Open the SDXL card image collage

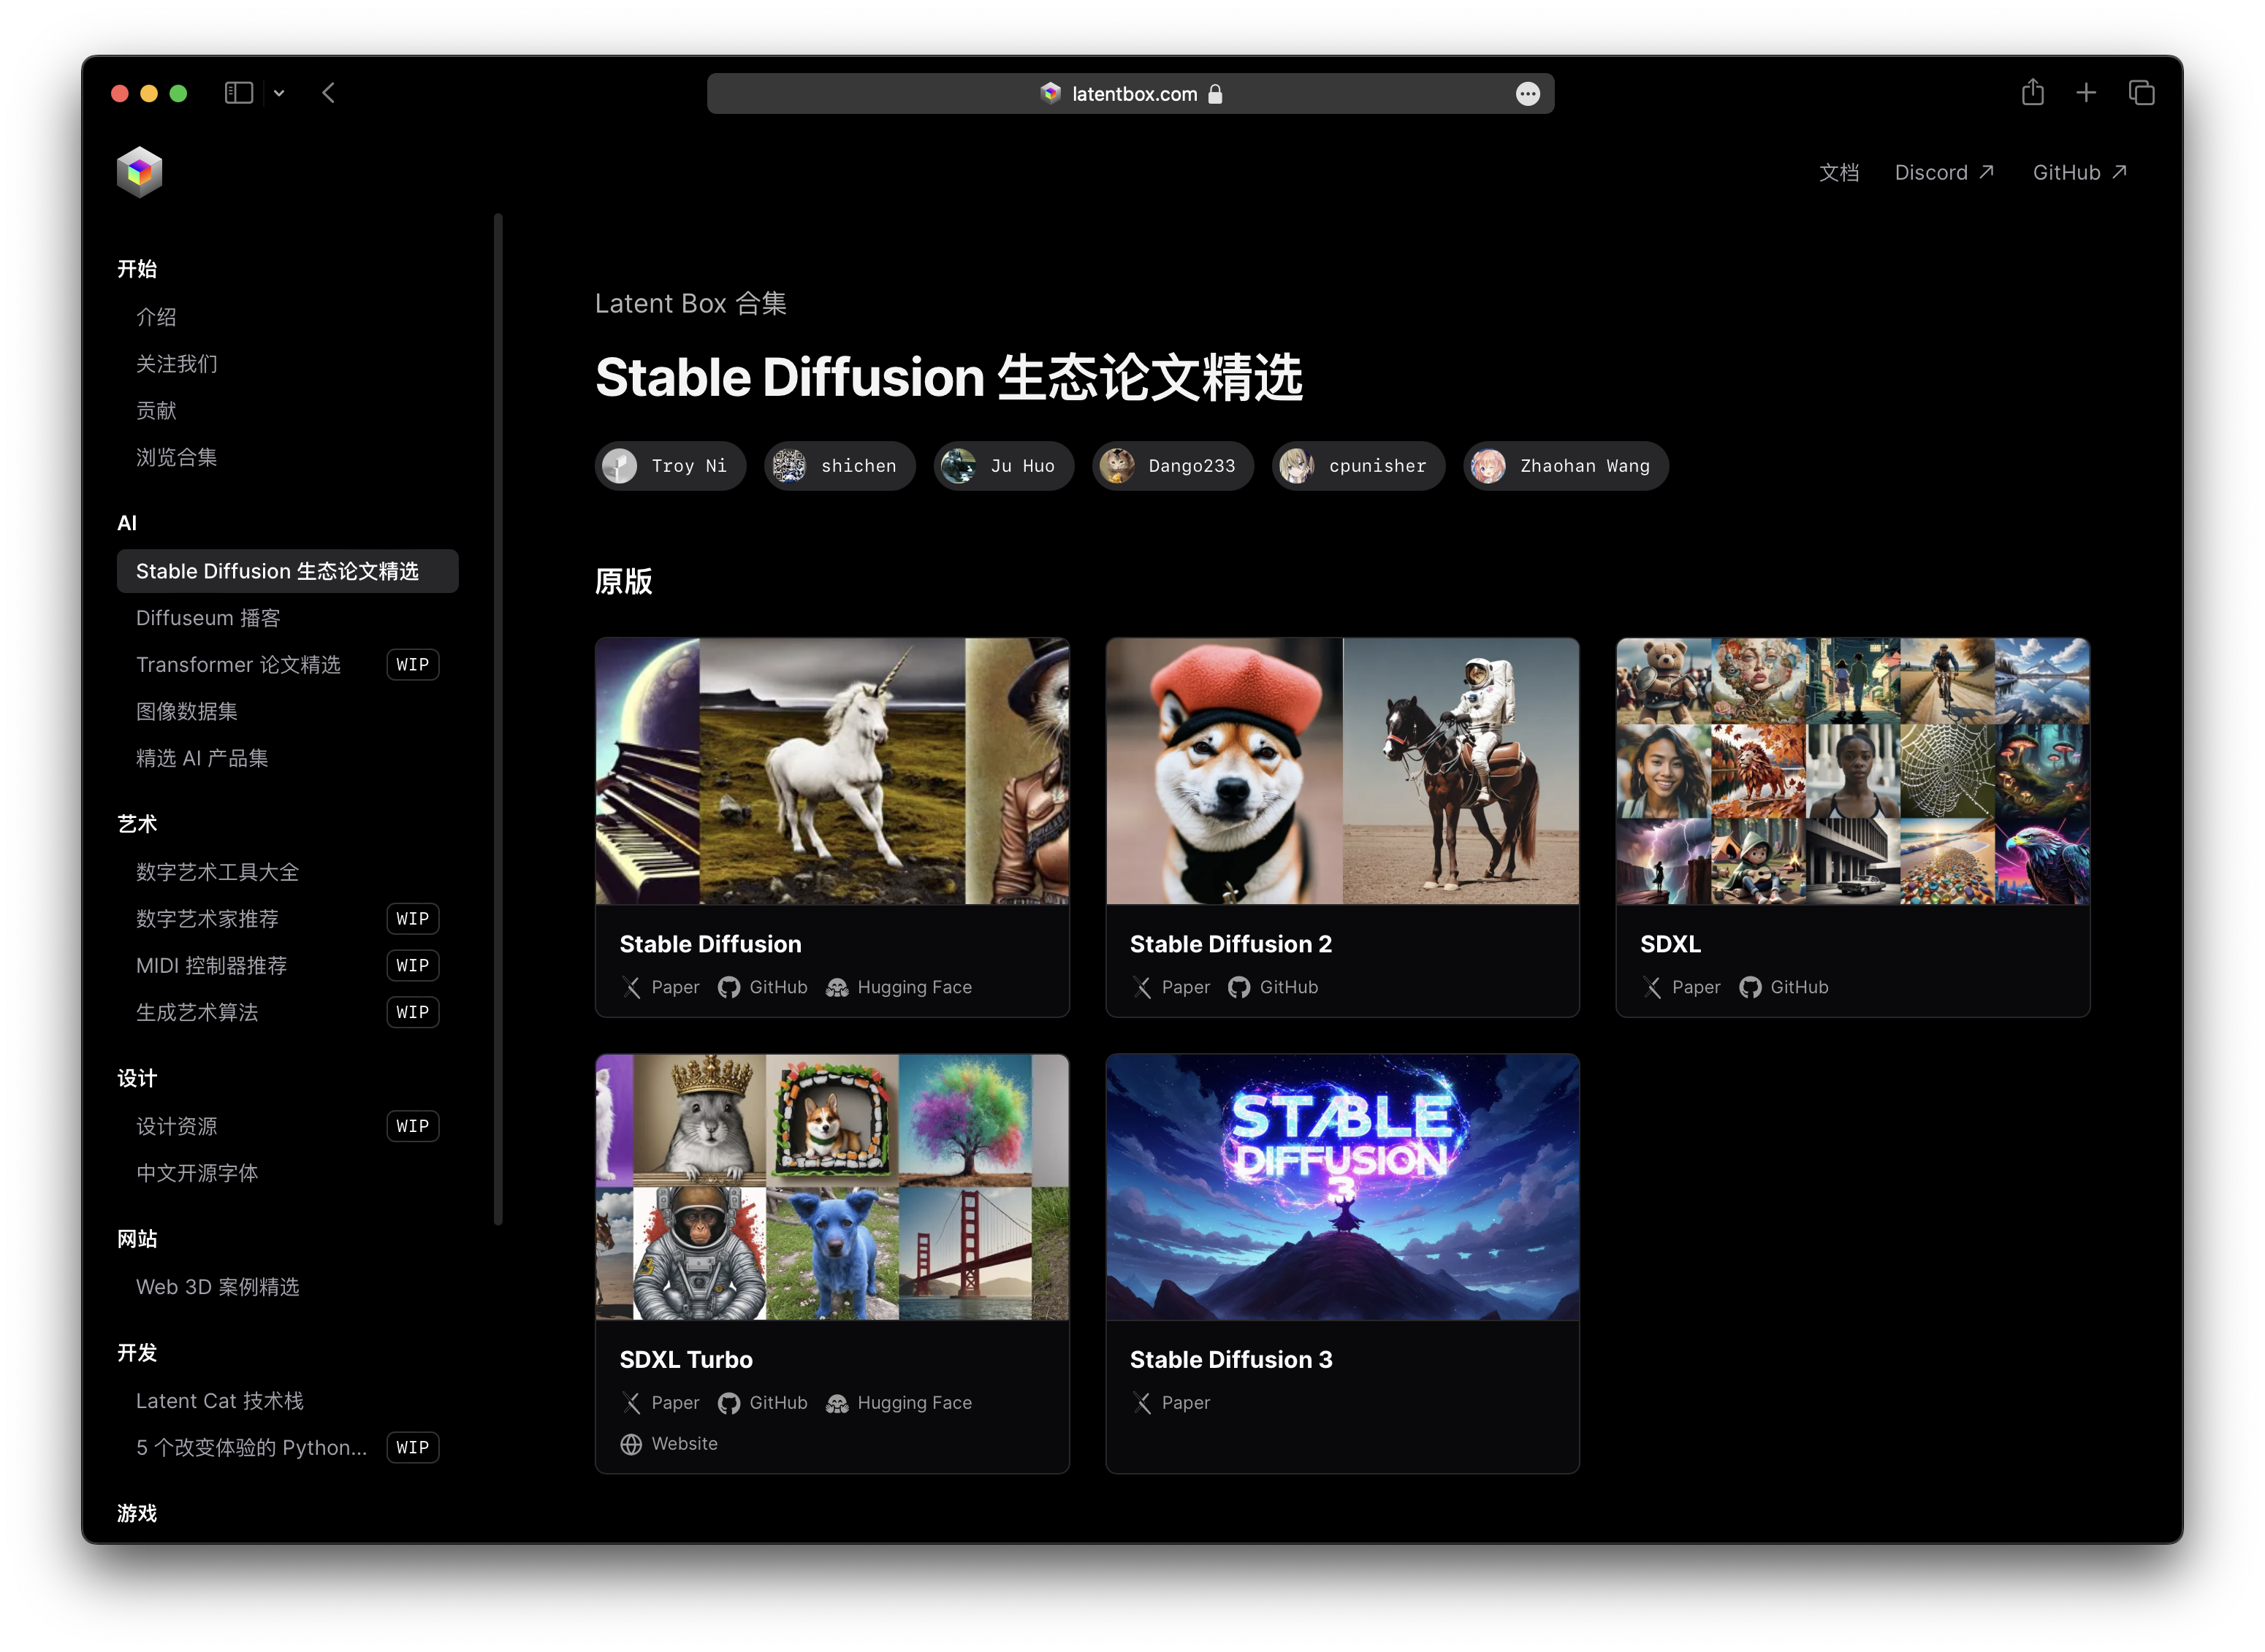(1851, 771)
